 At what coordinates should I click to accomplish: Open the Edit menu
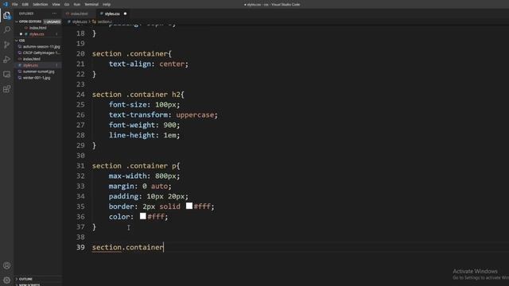[25, 5]
